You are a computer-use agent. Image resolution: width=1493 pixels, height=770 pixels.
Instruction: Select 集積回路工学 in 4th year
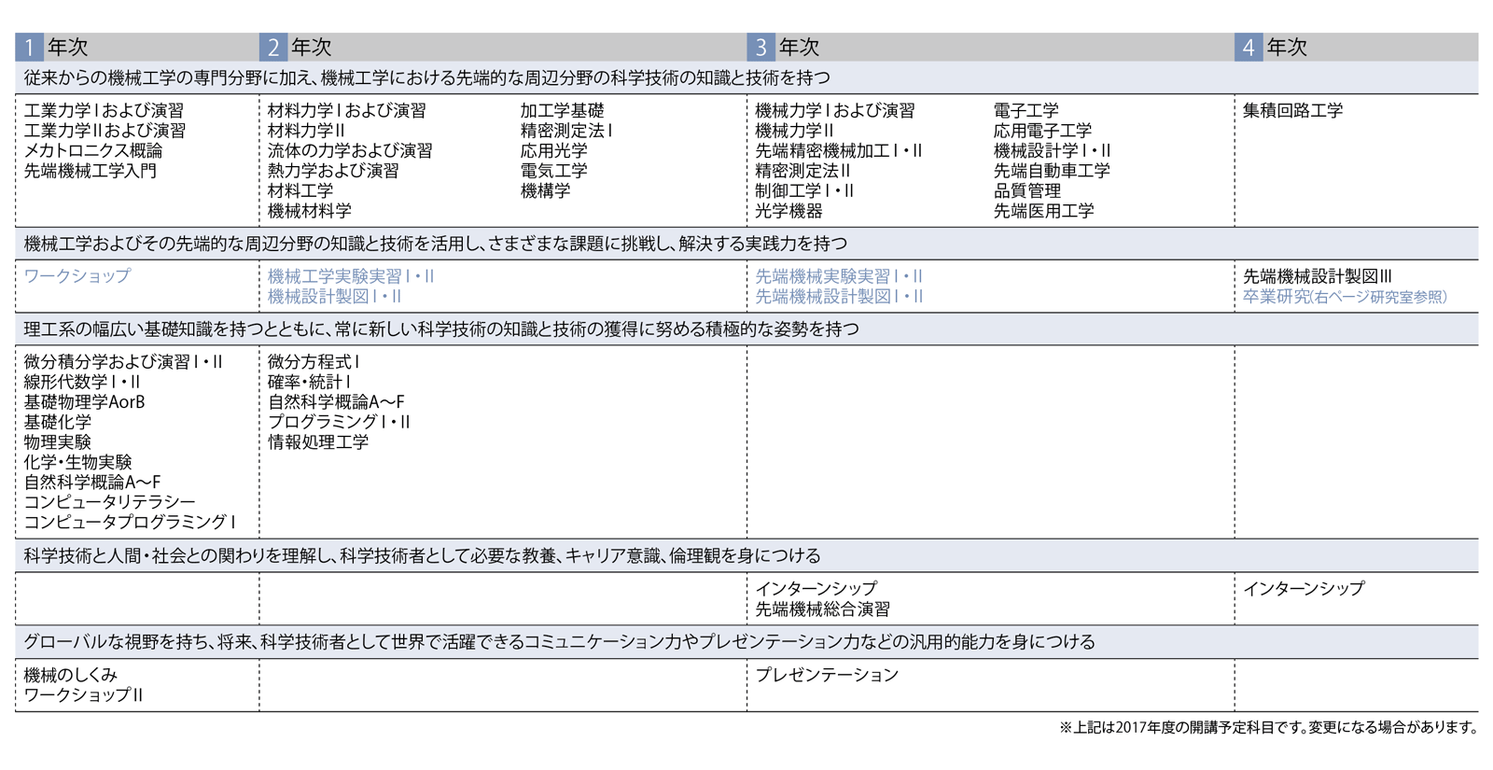pos(1293,110)
